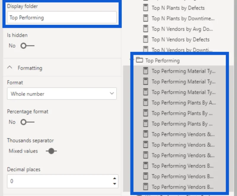Click measure icon for Top Performing Plants By A...
237x196 pixels.
[145, 102]
